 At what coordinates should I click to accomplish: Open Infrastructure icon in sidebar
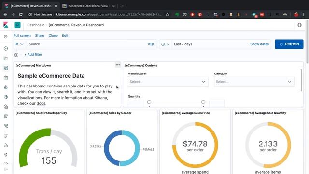pos(6,107)
